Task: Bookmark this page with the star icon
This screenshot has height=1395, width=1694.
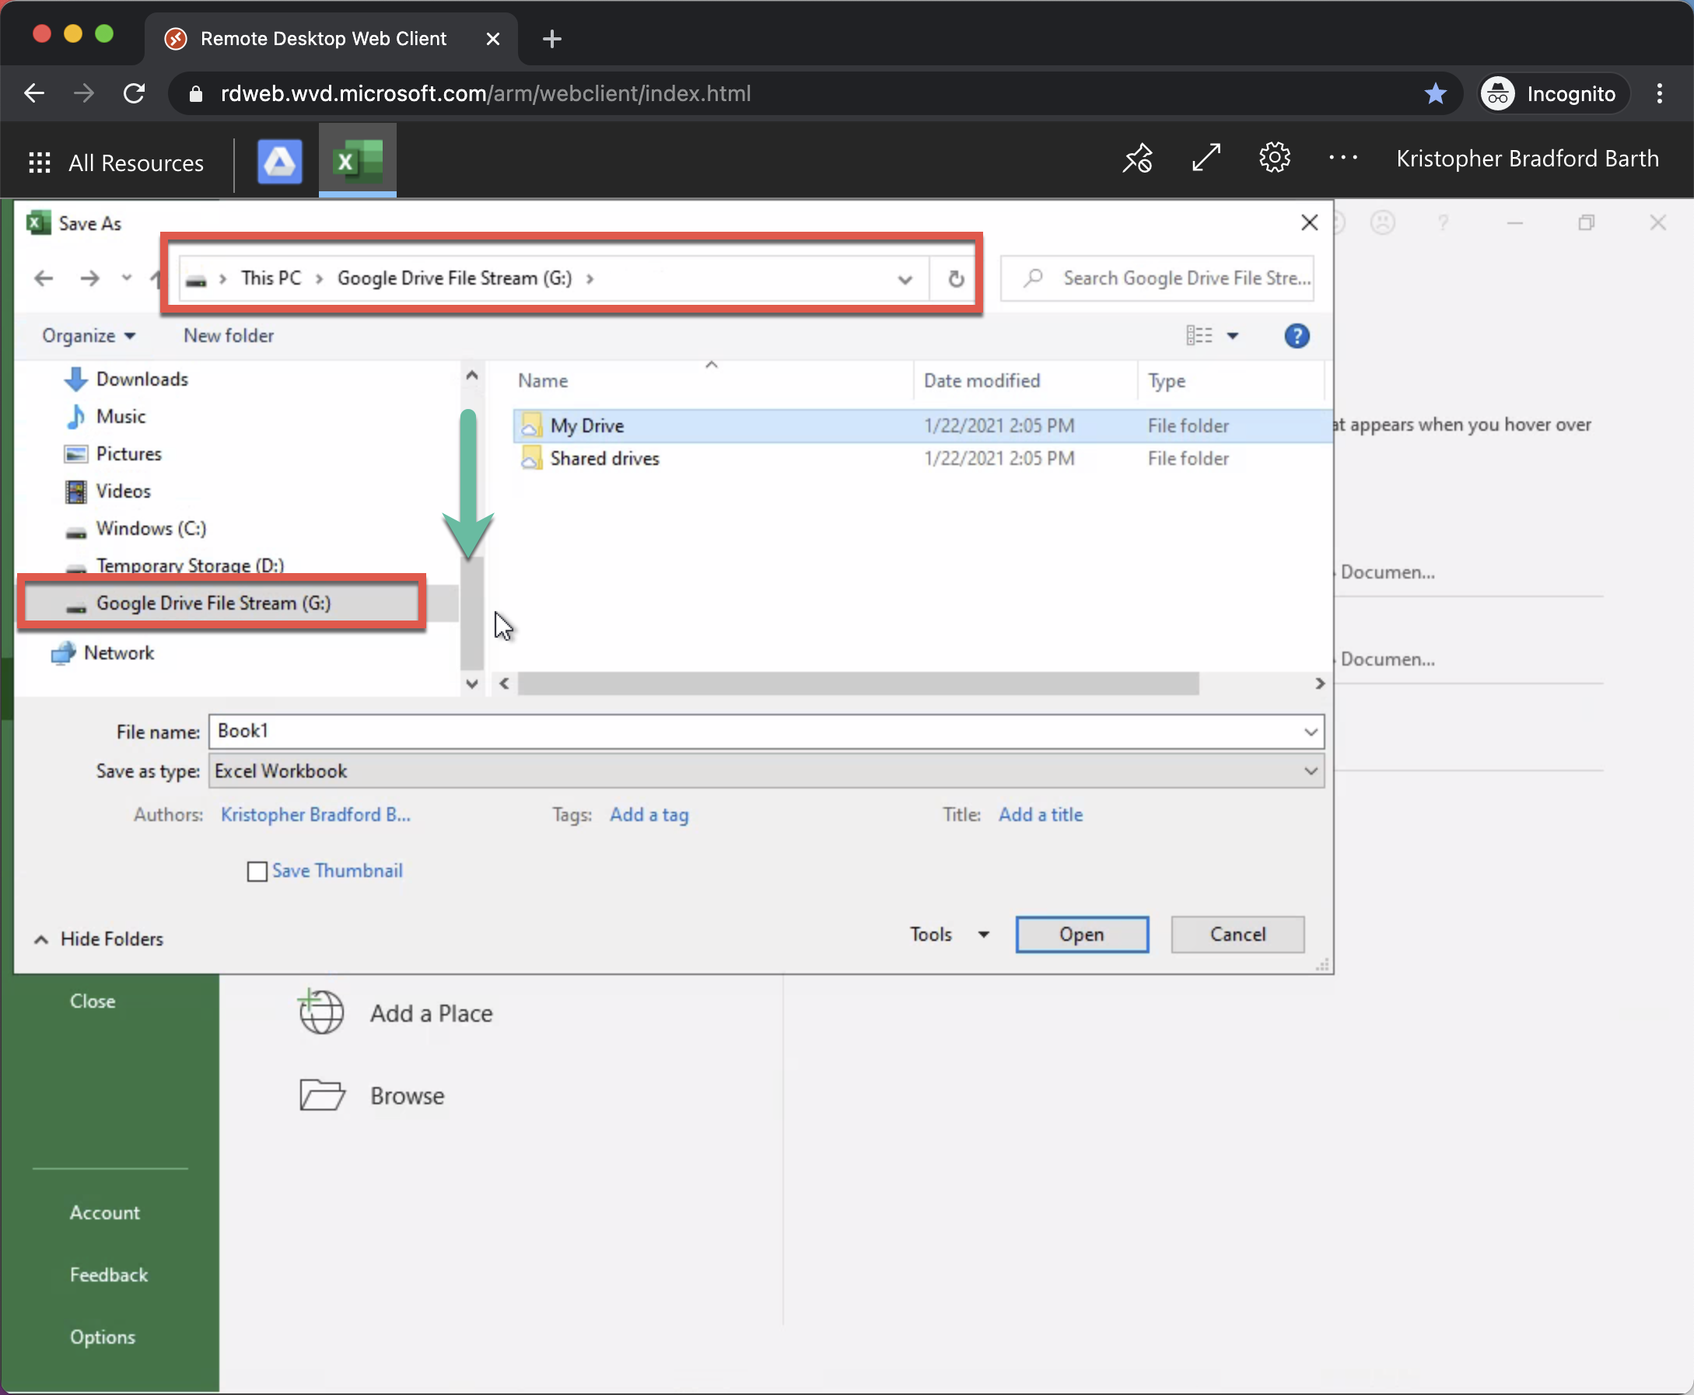Action: coord(1435,94)
